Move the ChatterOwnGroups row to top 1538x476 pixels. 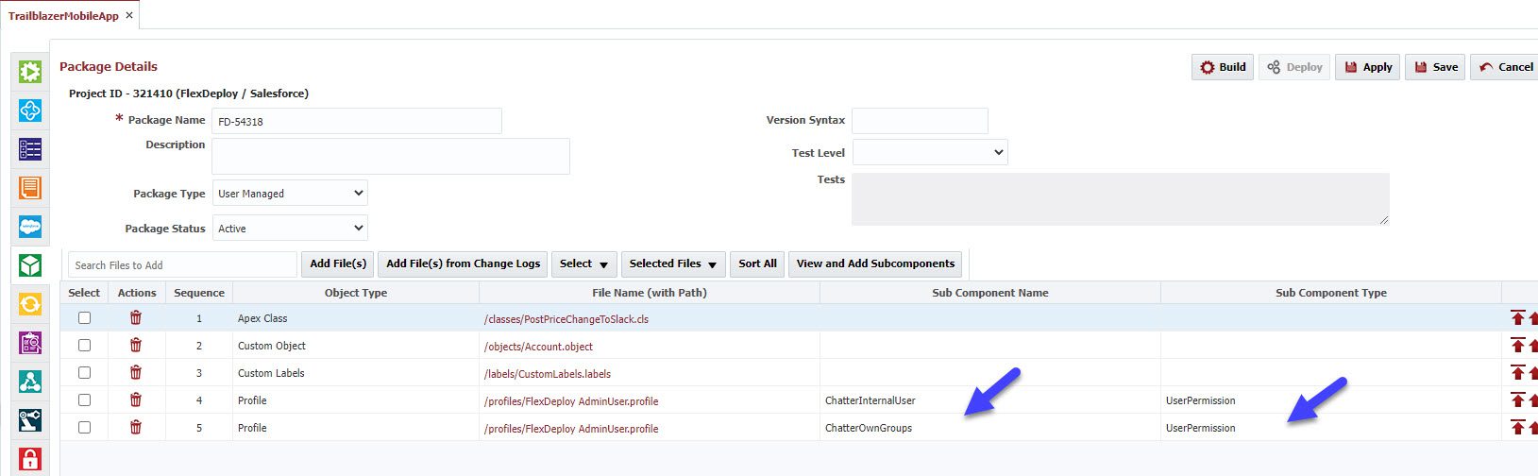click(1517, 428)
